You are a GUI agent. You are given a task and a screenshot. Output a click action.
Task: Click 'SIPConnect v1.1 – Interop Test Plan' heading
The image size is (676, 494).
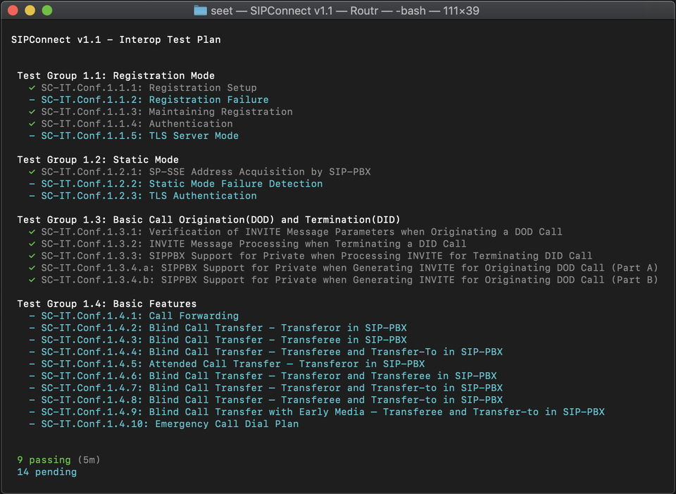pyautogui.click(x=116, y=39)
